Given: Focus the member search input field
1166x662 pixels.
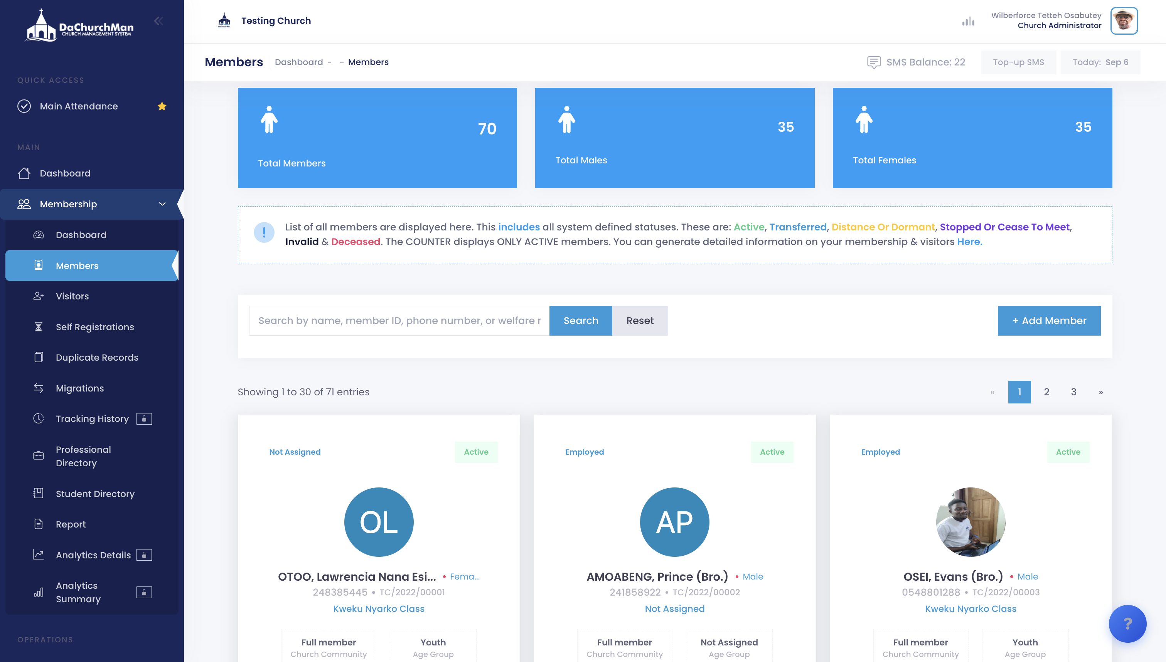Looking at the screenshot, I should [x=399, y=321].
